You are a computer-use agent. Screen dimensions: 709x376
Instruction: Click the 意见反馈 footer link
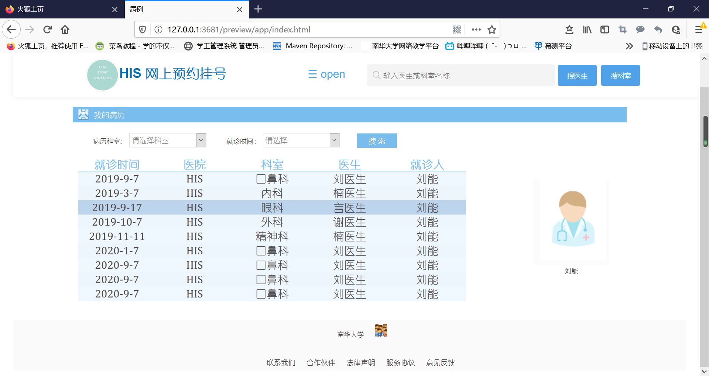pos(440,363)
